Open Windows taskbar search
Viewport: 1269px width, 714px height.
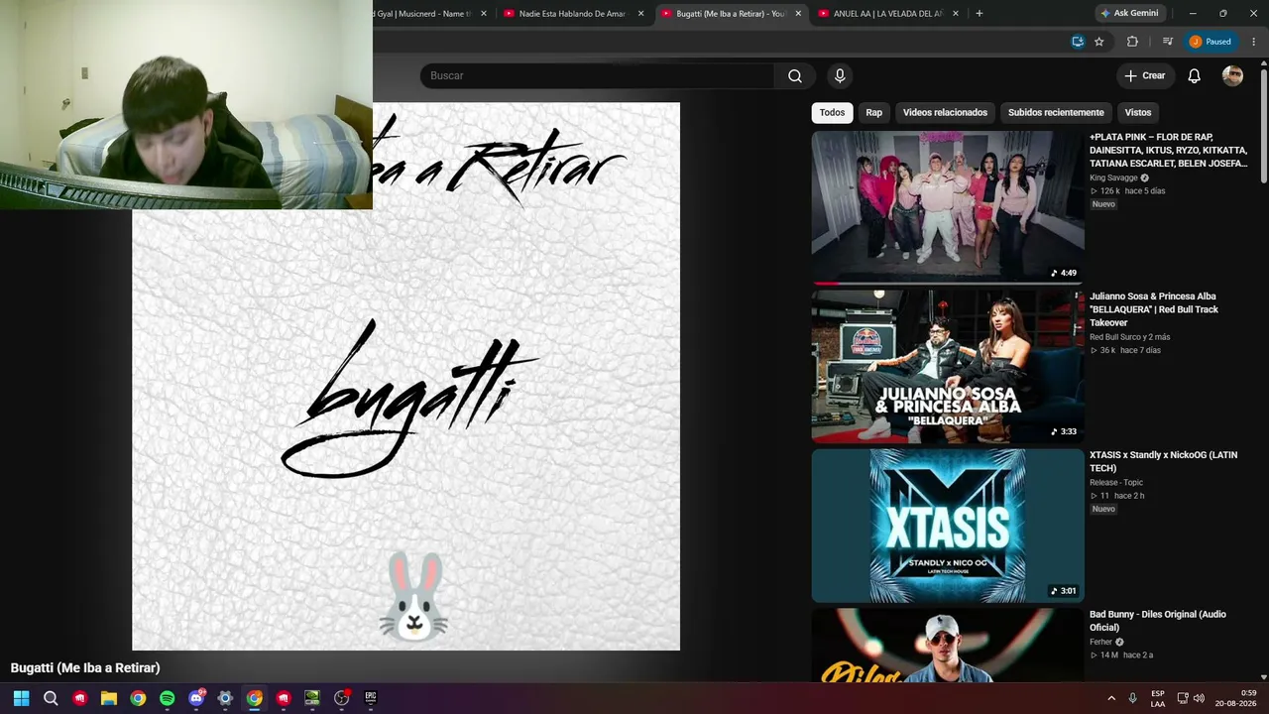click(x=51, y=698)
